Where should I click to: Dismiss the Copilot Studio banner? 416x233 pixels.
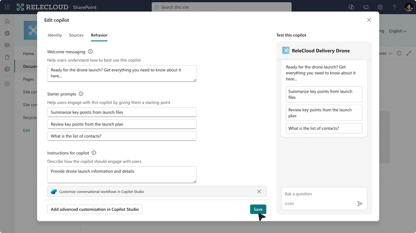click(x=259, y=191)
